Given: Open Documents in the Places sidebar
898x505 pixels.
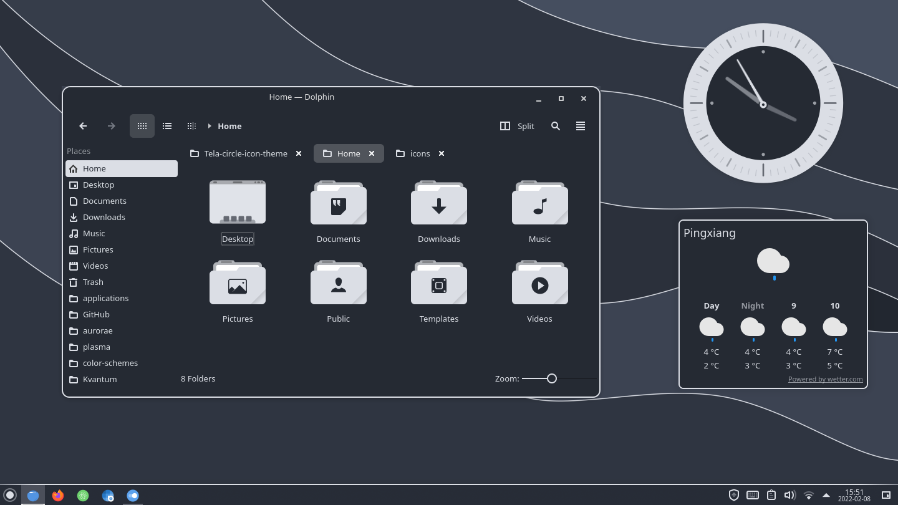Looking at the screenshot, I should pyautogui.click(x=122, y=201).
